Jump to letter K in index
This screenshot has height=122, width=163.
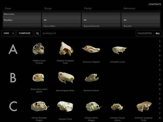pos(160,80)
